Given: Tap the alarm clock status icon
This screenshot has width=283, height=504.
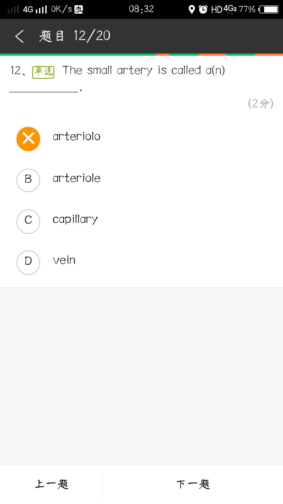Looking at the screenshot, I should click(x=203, y=10).
